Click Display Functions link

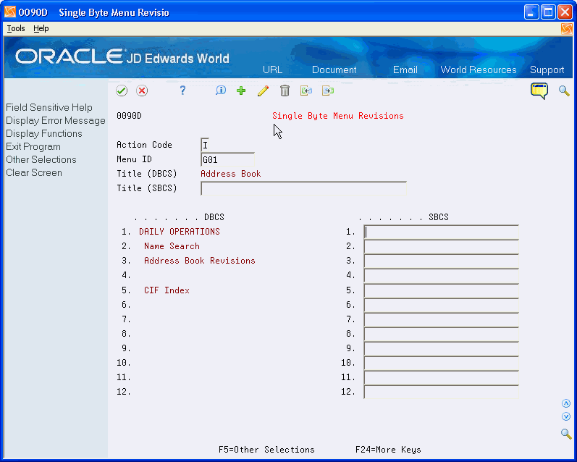coord(43,134)
